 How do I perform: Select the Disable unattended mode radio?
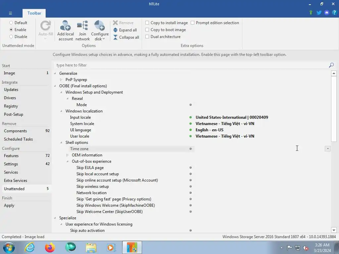11,36
